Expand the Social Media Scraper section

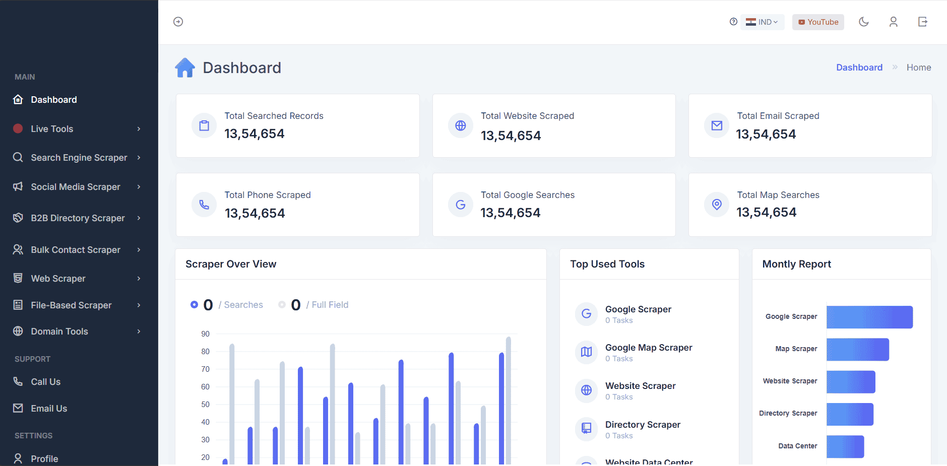point(76,186)
